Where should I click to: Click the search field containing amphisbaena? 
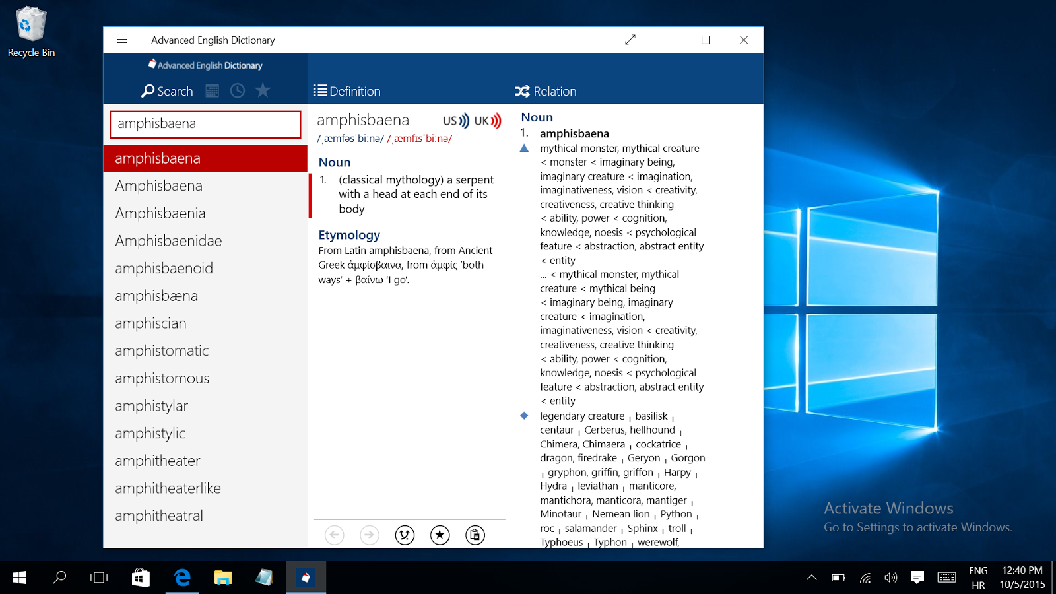205,124
